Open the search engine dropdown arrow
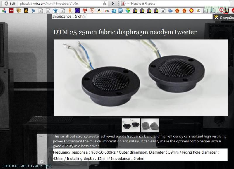The image size is (234, 169). point(128,3)
